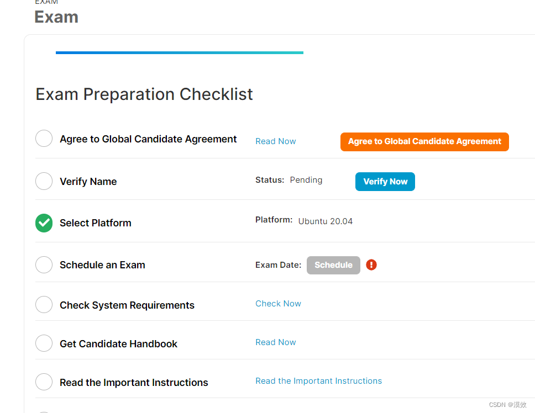Toggle the Verify Name status circle
The height and width of the screenshot is (413, 535).
44,181
